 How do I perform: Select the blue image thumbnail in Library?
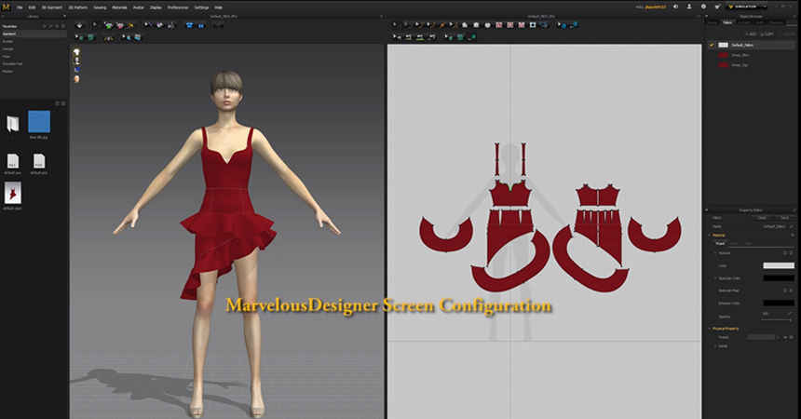38,121
